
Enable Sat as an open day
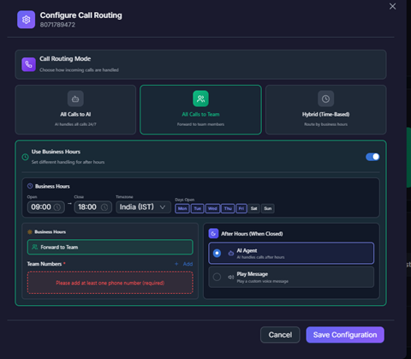pyautogui.click(x=253, y=208)
